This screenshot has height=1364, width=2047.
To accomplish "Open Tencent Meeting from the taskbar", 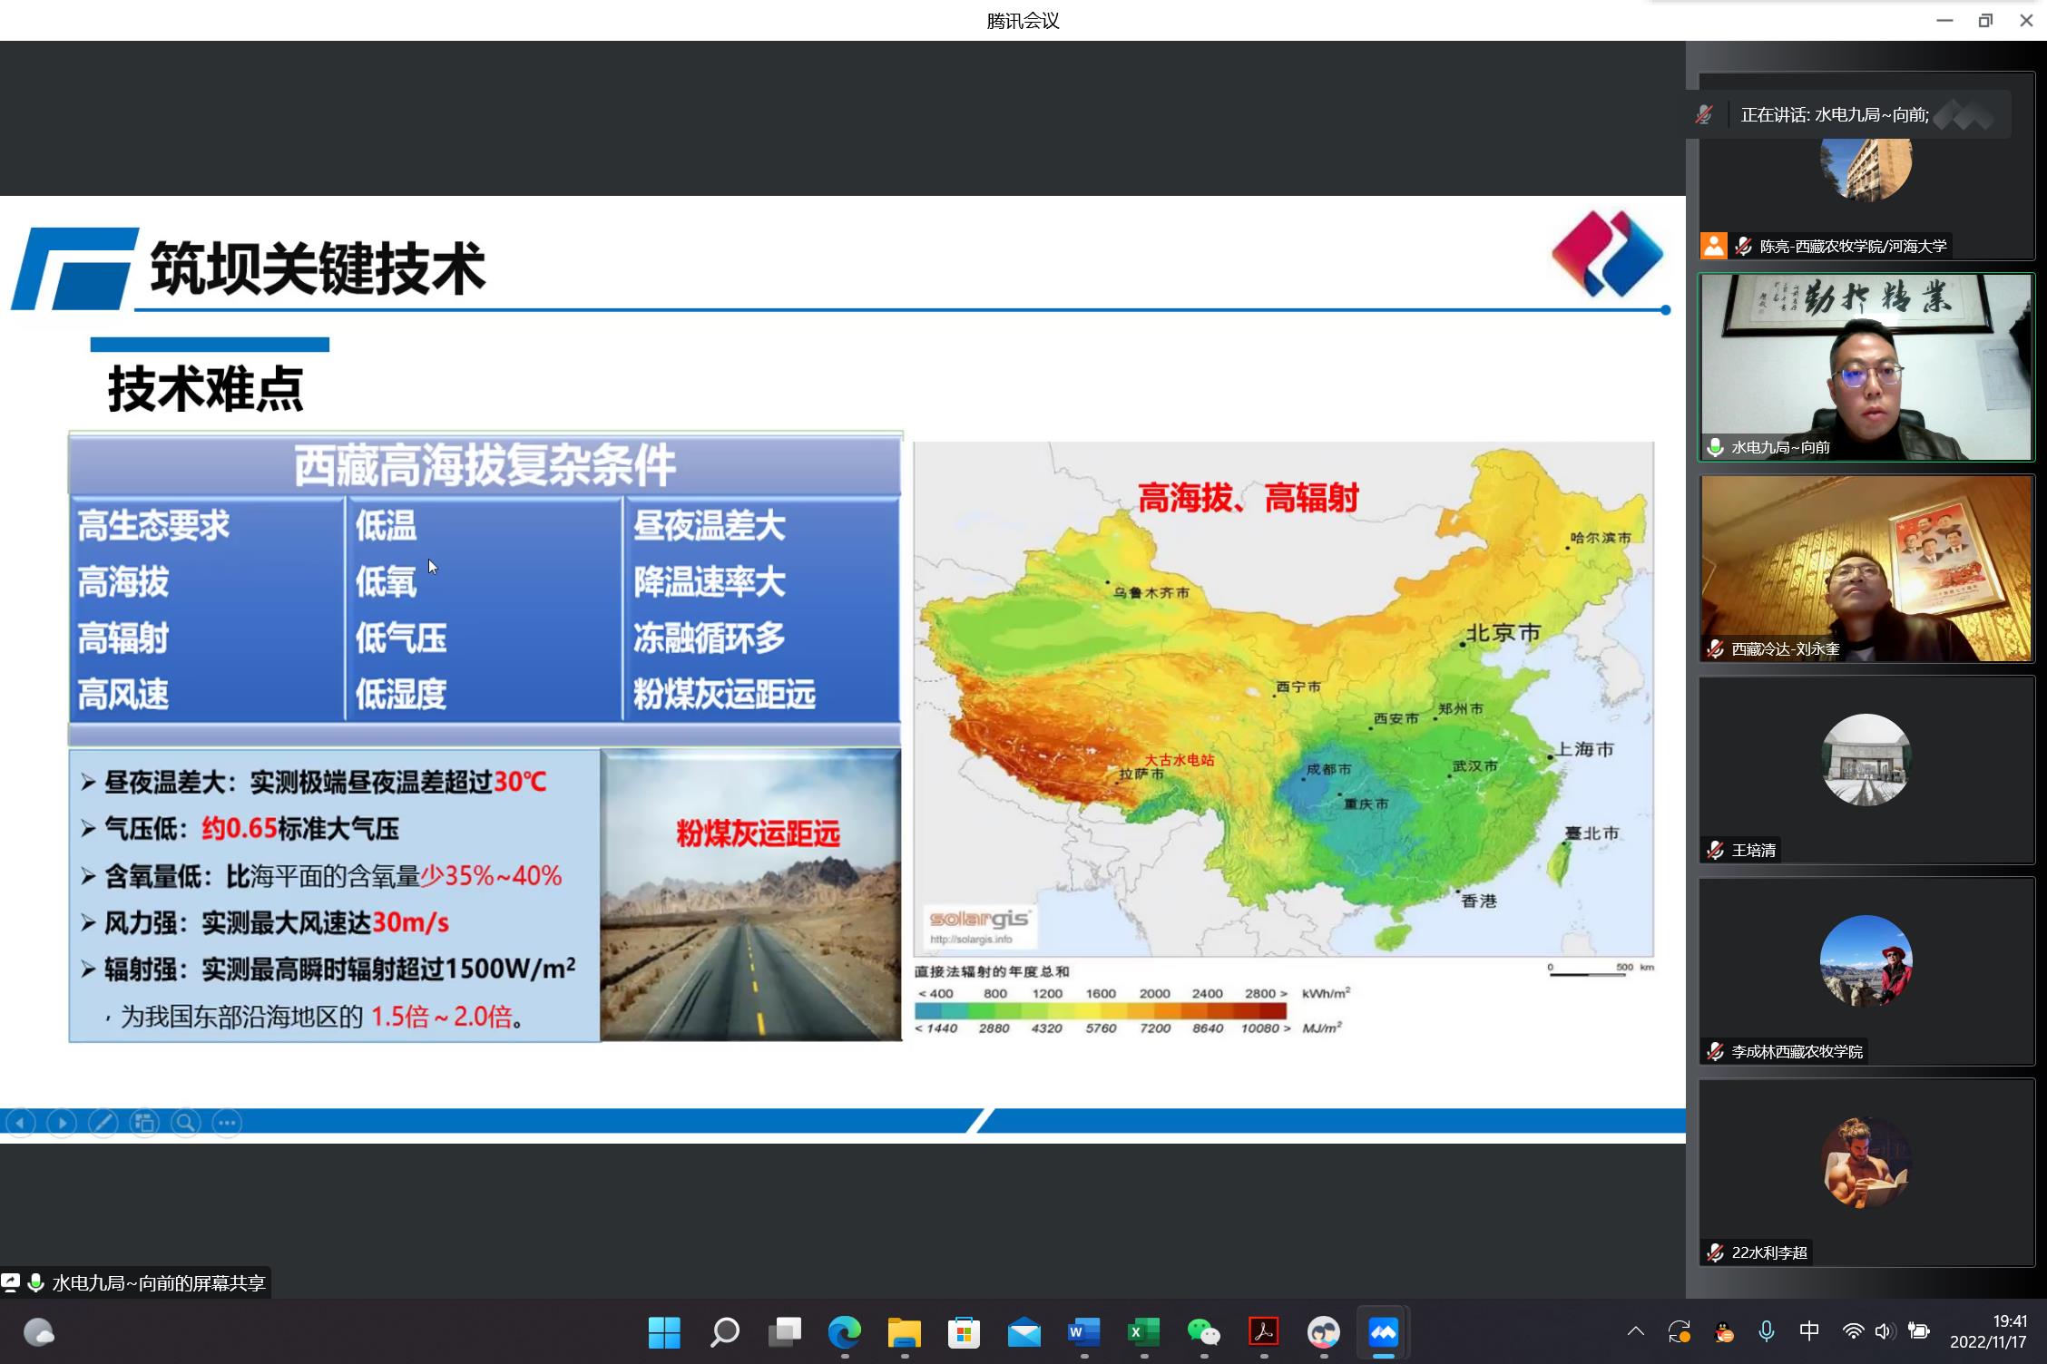I will pyautogui.click(x=1383, y=1332).
